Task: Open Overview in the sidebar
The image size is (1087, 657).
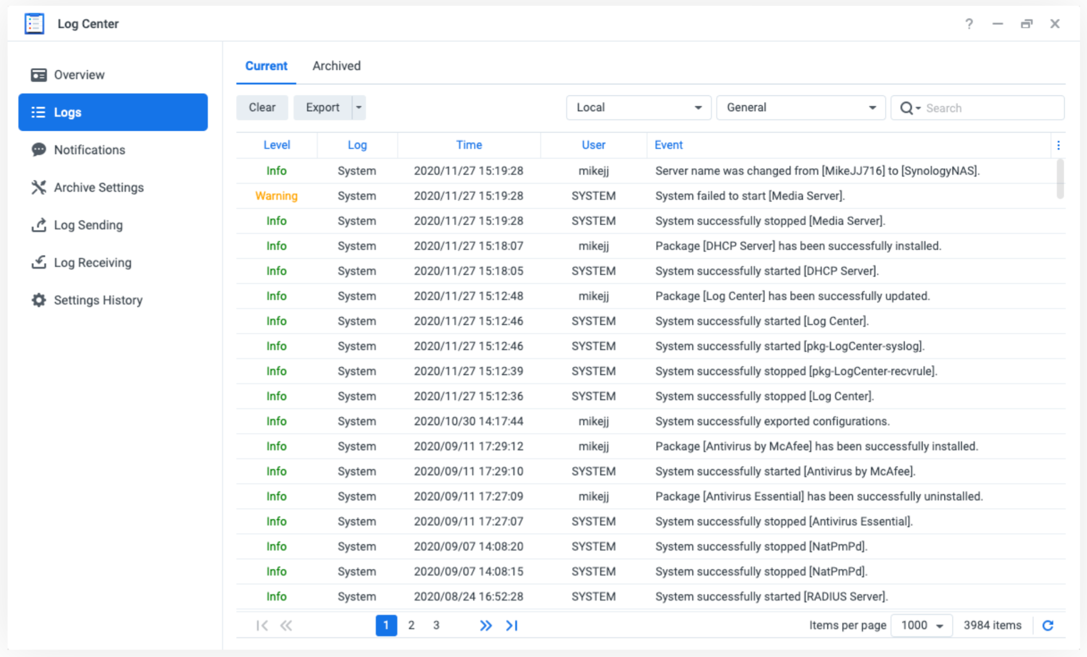Action: pyautogui.click(x=113, y=75)
